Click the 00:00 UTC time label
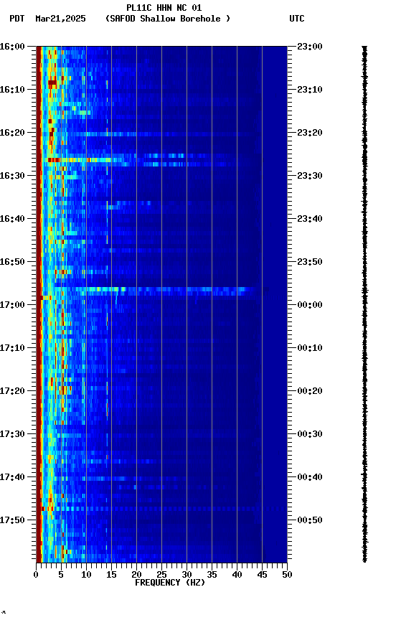This screenshot has height=620, width=396. pyautogui.click(x=310, y=305)
